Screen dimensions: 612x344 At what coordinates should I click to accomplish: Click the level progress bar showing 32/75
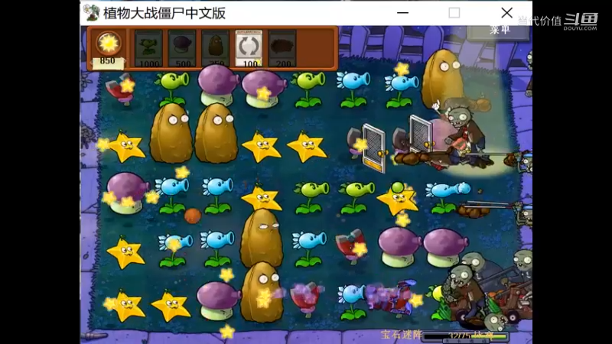pyautogui.click(x=466, y=336)
